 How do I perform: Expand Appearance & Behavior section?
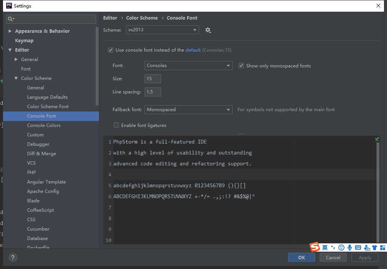10,31
